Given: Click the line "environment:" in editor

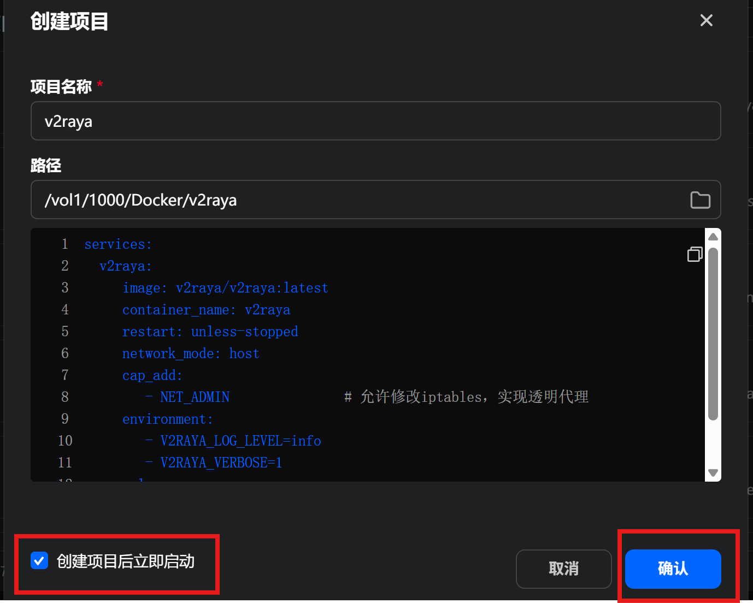Looking at the screenshot, I should point(168,419).
